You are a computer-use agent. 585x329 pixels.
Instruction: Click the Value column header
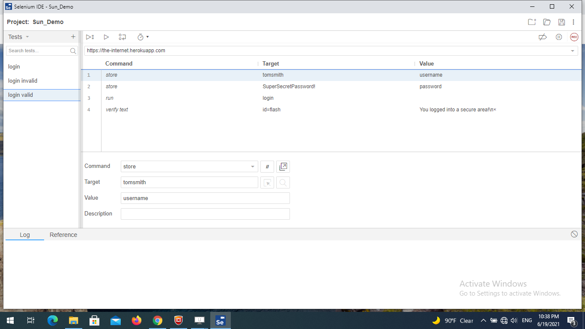(x=427, y=63)
